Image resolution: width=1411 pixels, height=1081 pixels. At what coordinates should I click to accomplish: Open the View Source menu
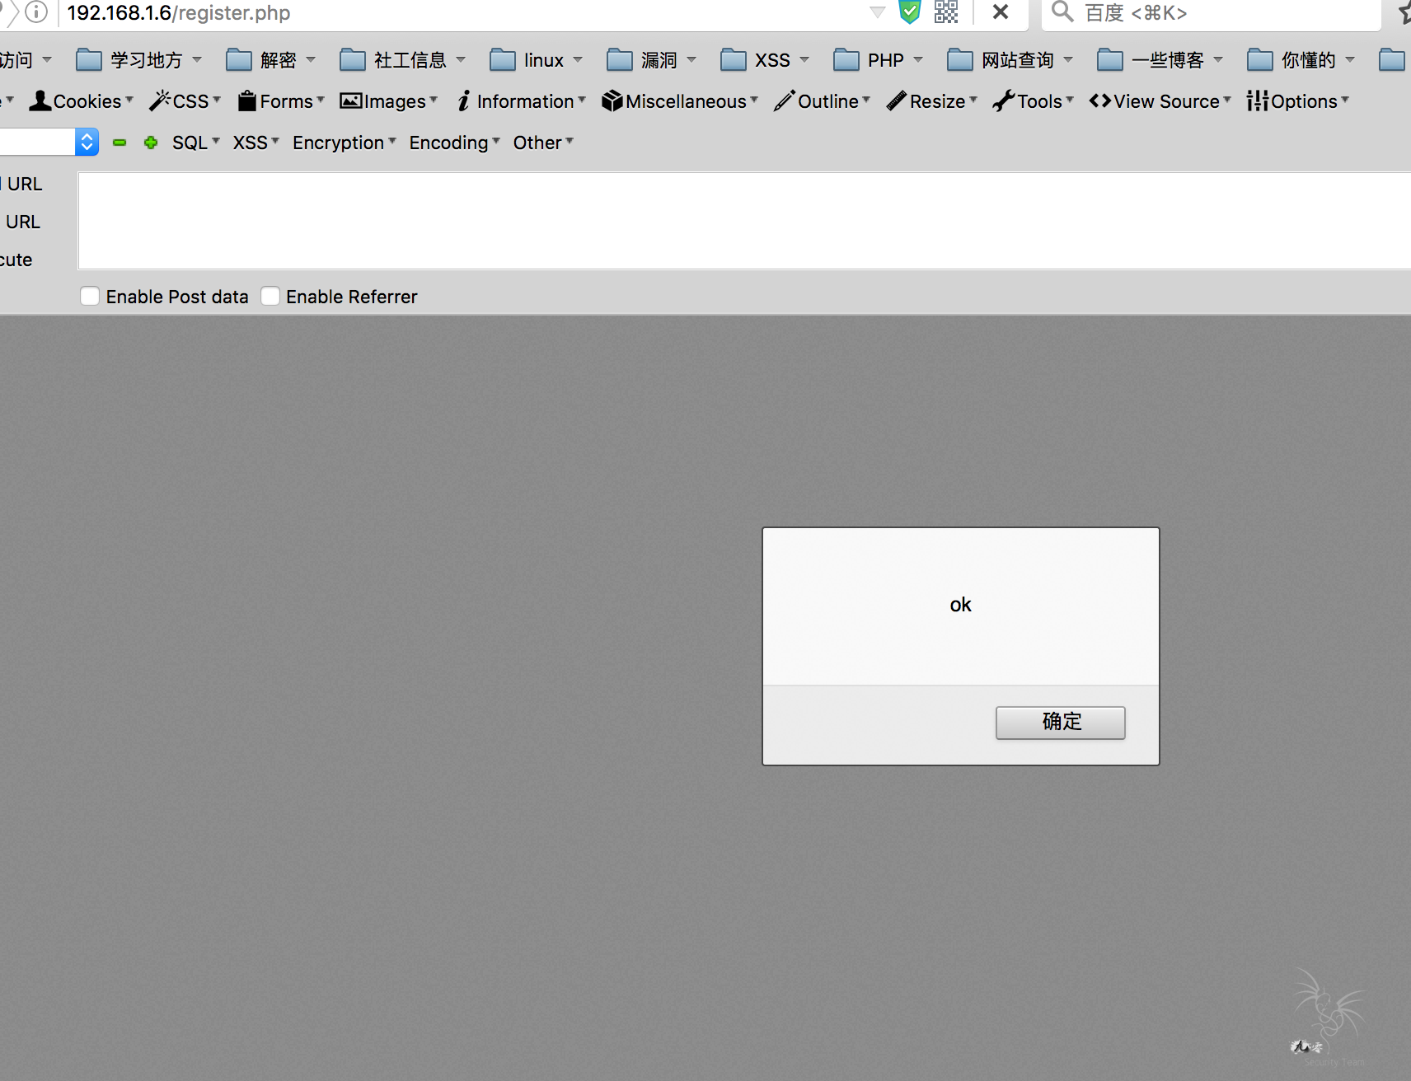(x=1160, y=101)
